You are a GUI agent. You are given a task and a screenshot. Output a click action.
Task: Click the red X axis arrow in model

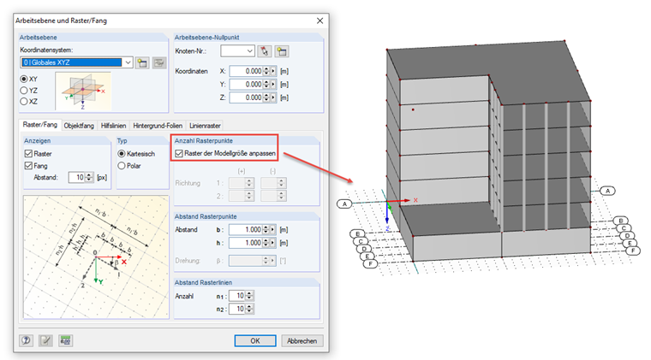[x=399, y=200]
